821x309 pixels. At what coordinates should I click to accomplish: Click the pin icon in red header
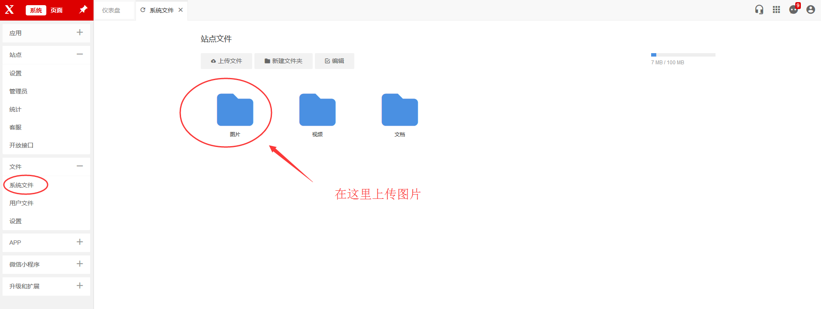(x=83, y=9)
